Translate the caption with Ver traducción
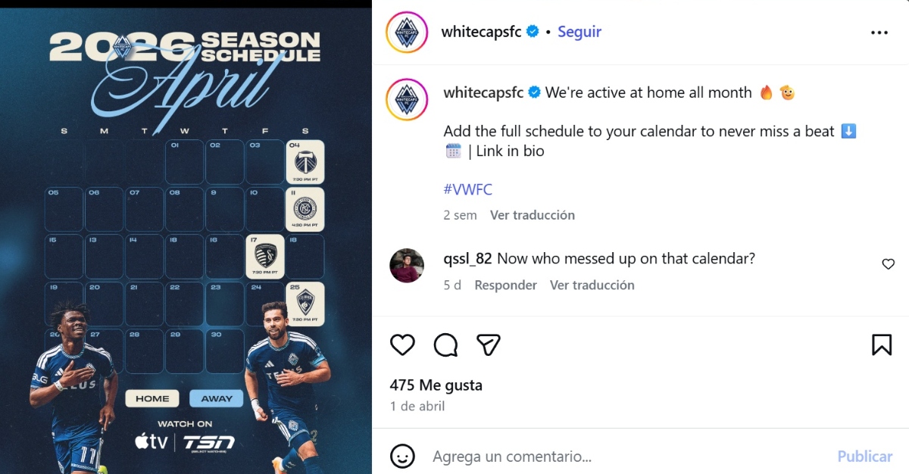909x474 pixels. [x=533, y=215]
